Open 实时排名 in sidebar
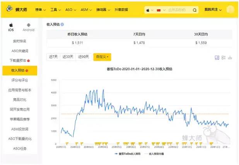This screenshot has height=165, width=239. (x=20, y=41)
